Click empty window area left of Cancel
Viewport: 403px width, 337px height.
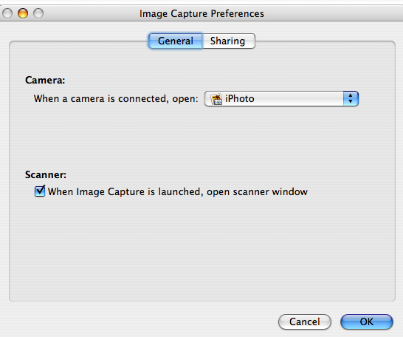139,320
